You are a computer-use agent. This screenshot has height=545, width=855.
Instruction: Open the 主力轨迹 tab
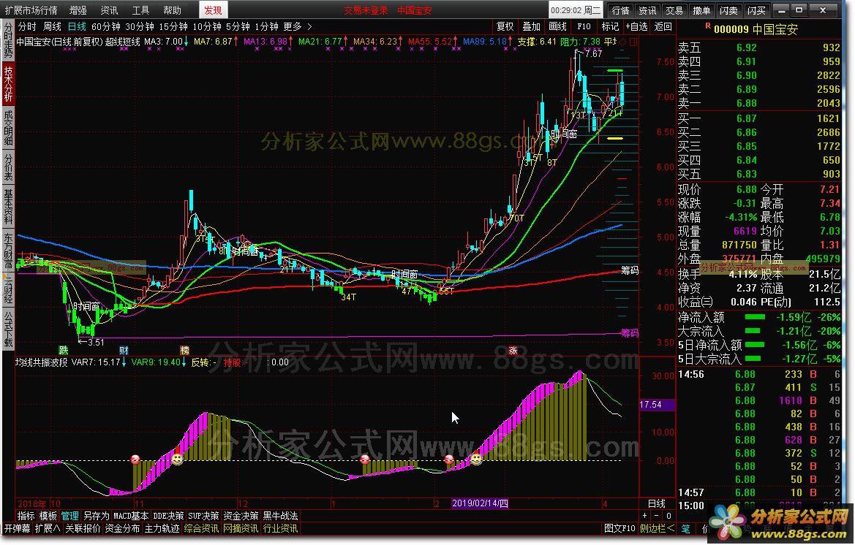click(x=162, y=529)
